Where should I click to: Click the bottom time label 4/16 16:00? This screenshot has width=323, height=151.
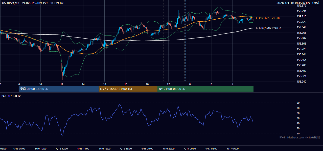[x=104, y=149]
